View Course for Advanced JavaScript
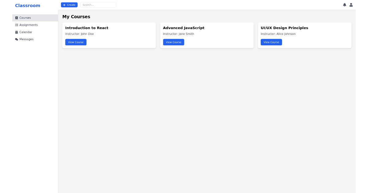The width and height of the screenshot is (368, 193). click(174, 42)
